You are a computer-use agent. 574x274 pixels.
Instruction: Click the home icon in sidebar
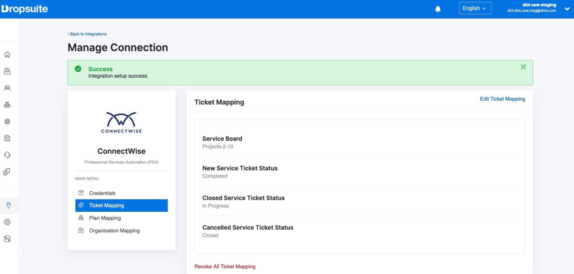(x=7, y=55)
